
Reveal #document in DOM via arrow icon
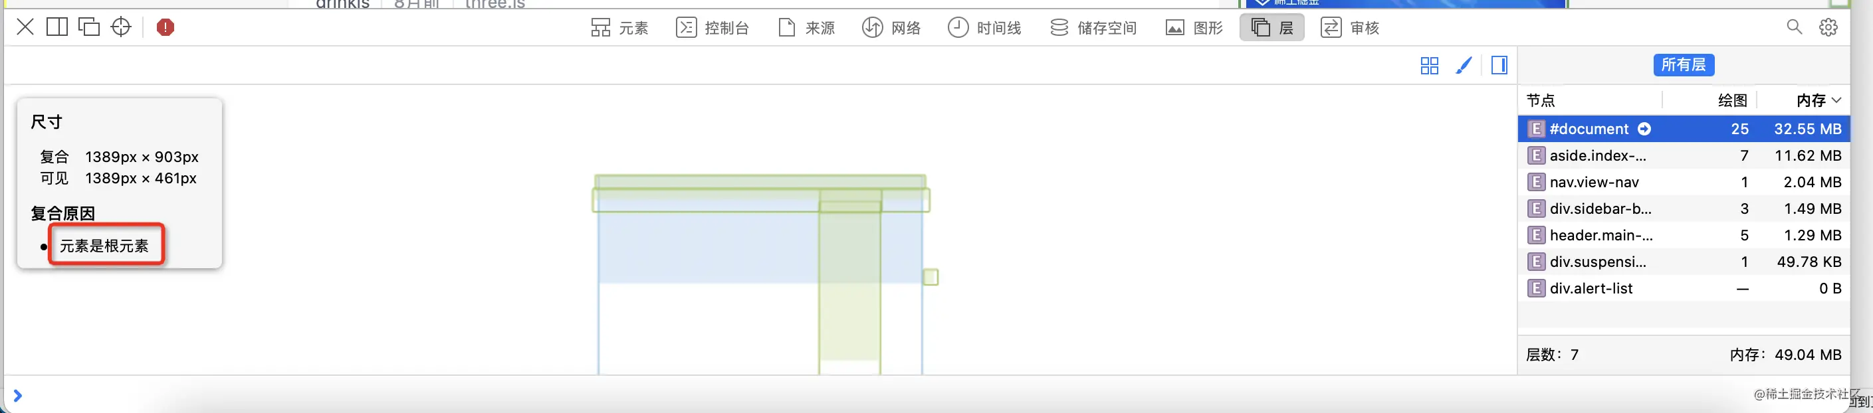click(1644, 128)
